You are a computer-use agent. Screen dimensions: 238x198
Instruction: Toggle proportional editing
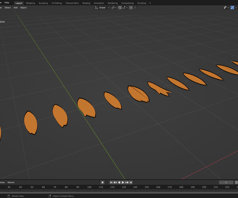[131, 8]
